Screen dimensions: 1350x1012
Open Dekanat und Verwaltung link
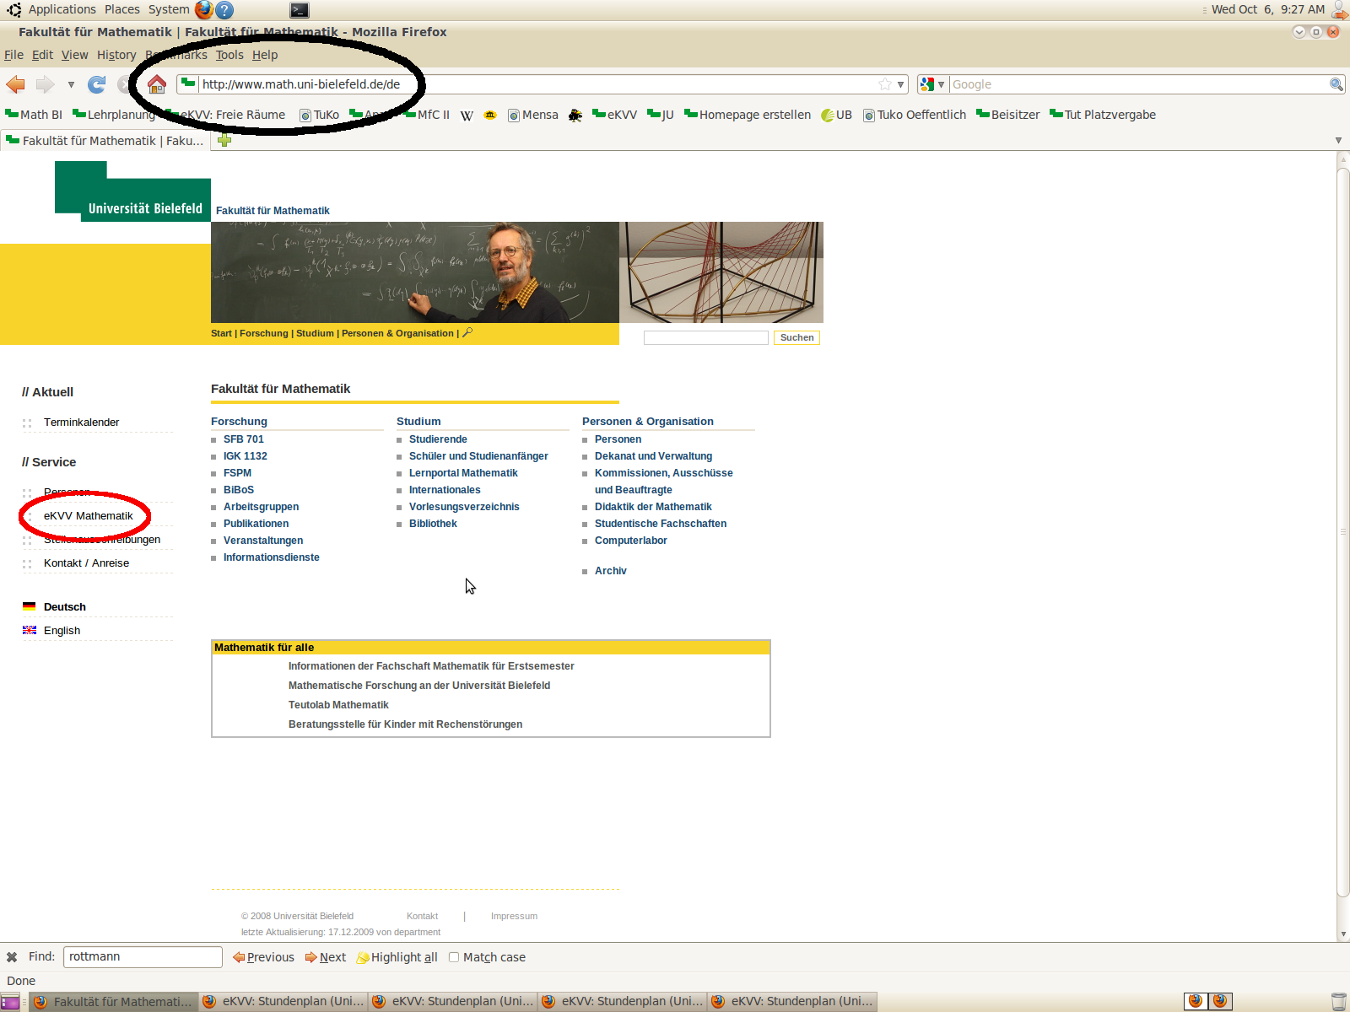[x=653, y=456]
